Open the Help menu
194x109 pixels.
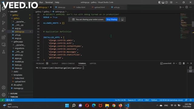[57, 2]
